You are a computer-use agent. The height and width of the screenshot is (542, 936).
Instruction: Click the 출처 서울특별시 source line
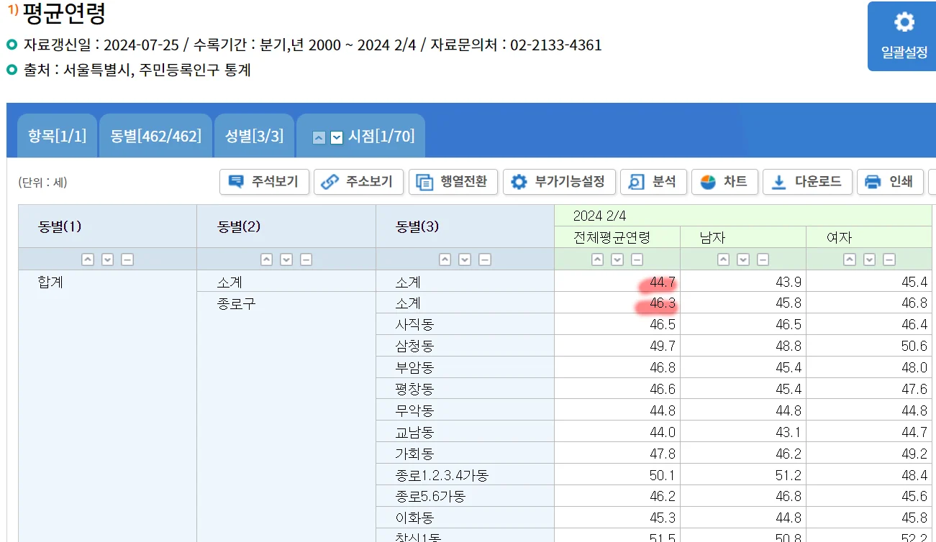click(137, 70)
